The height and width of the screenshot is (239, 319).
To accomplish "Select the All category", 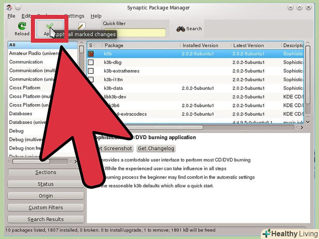I will (43, 45).
